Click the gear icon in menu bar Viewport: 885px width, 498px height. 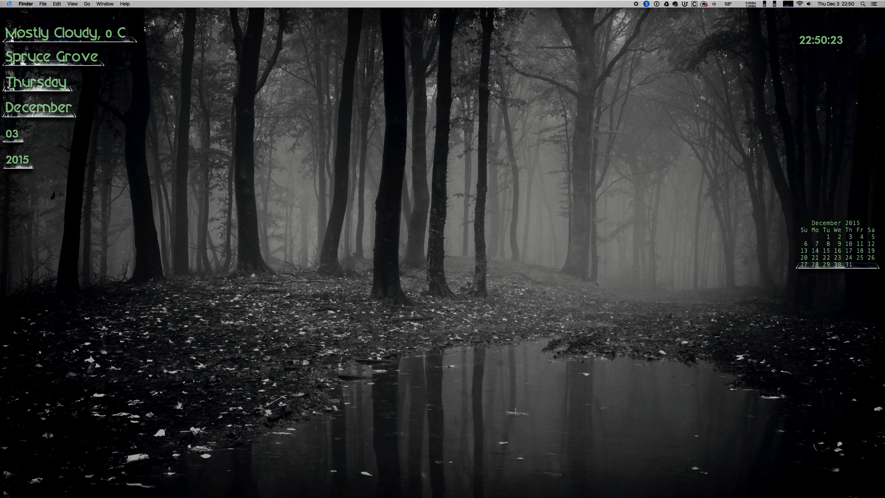(x=636, y=4)
